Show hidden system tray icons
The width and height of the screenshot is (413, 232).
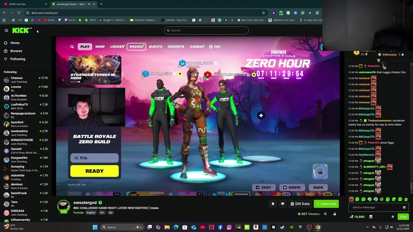click(367, 227)
